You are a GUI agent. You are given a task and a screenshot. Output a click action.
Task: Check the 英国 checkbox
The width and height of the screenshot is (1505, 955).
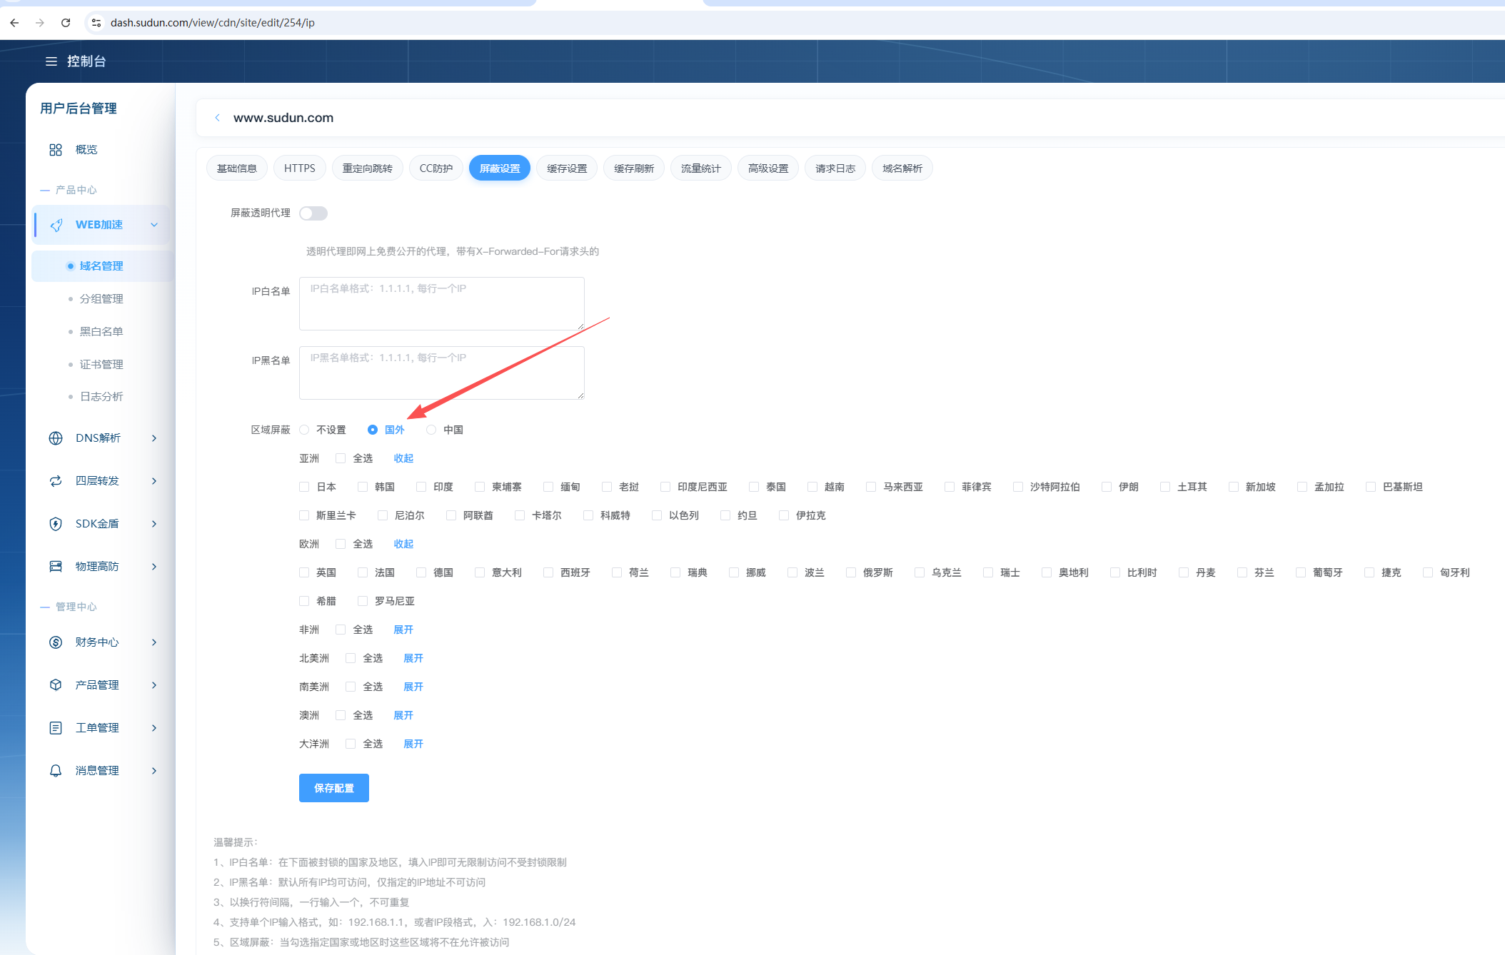304,572
